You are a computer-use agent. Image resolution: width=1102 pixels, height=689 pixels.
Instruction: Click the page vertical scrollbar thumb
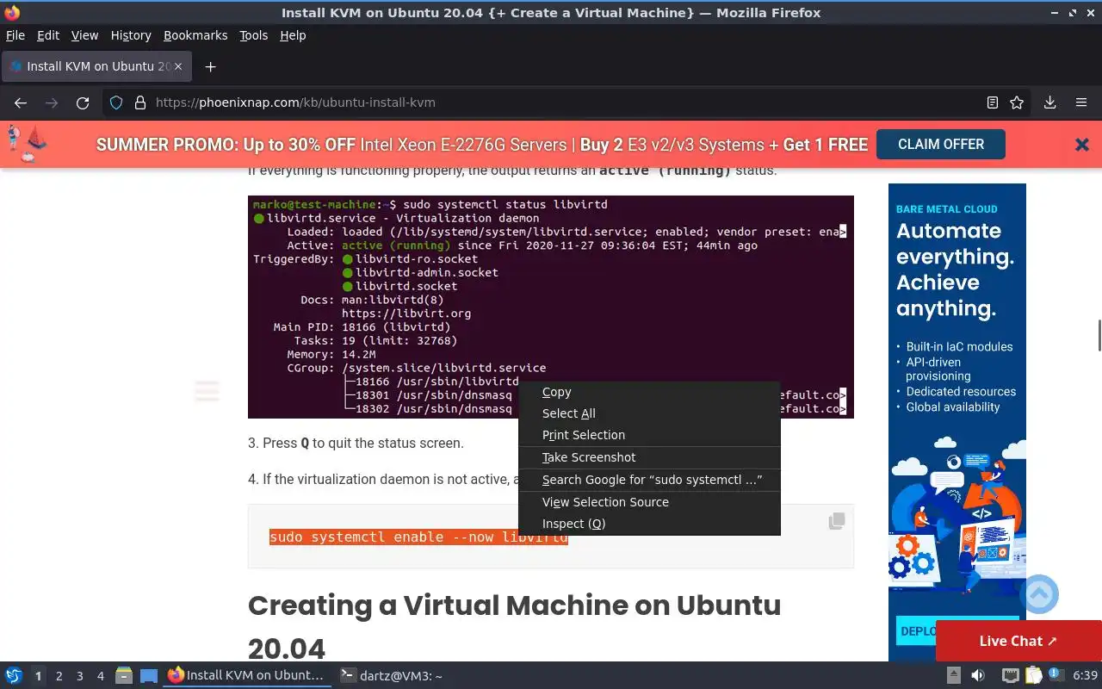[1099, 335]
